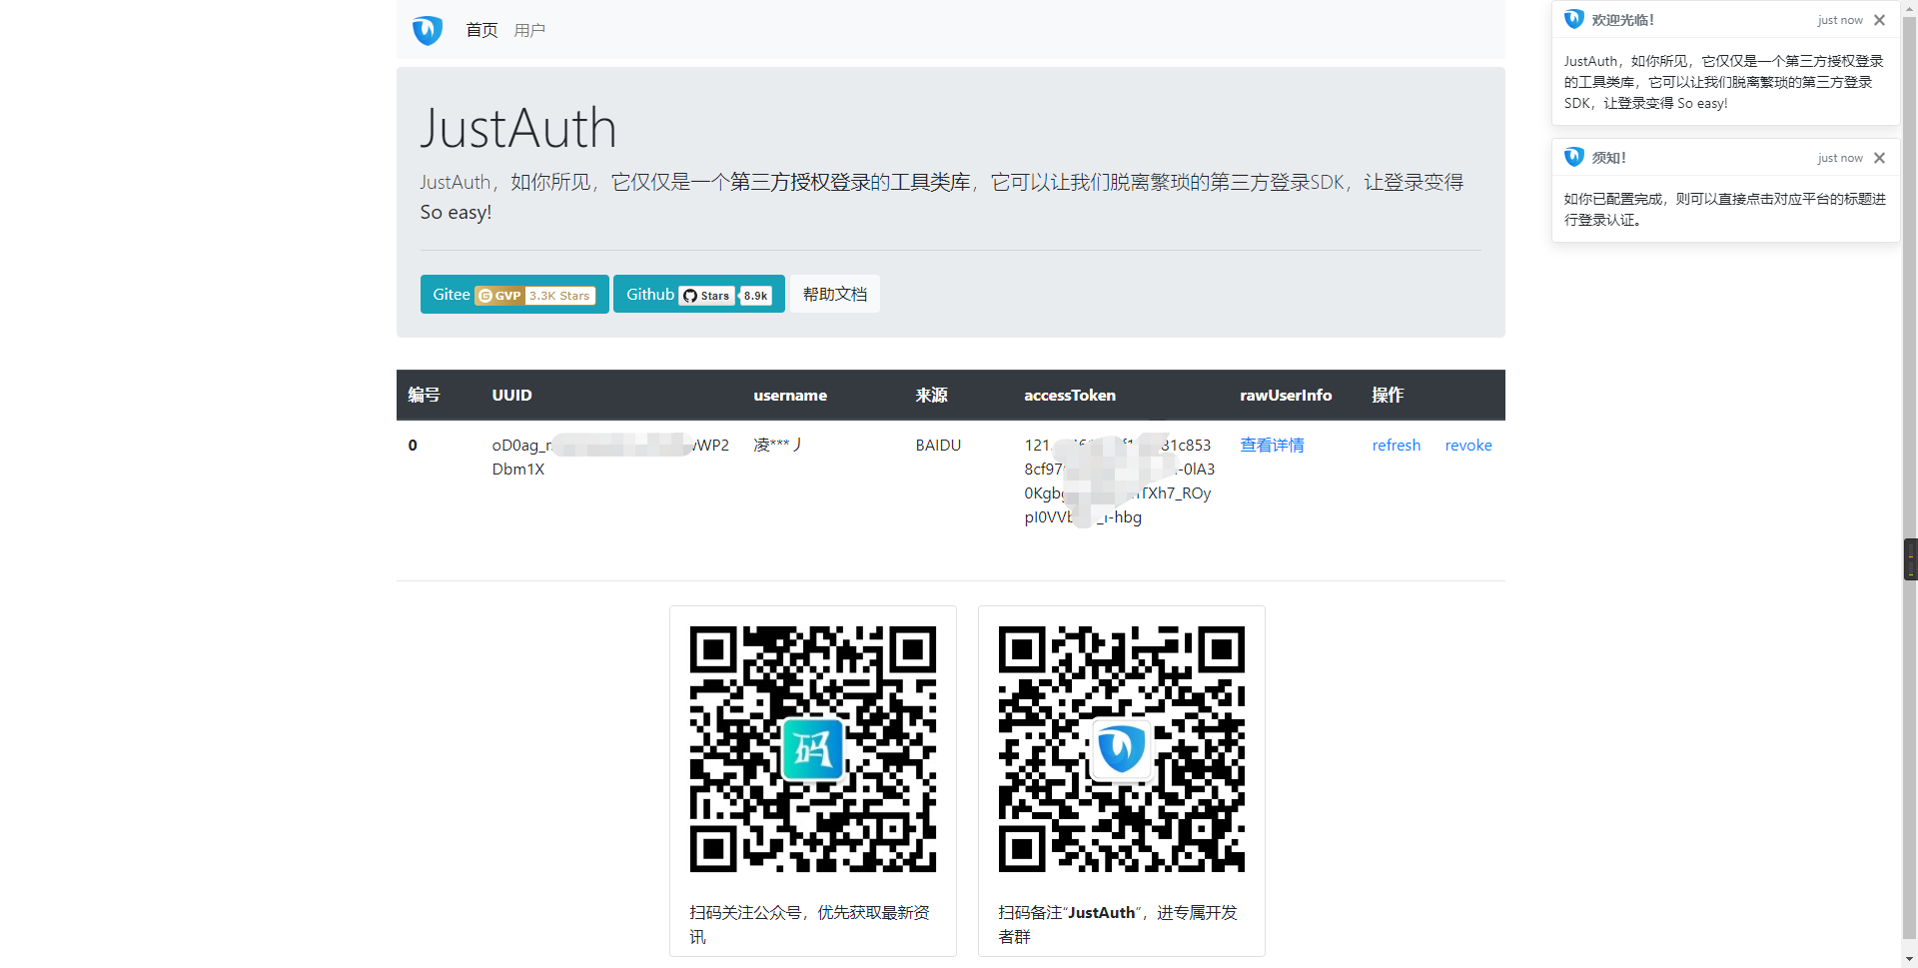
Task: Open the 用户 nav item
Action: pos(529,30)
